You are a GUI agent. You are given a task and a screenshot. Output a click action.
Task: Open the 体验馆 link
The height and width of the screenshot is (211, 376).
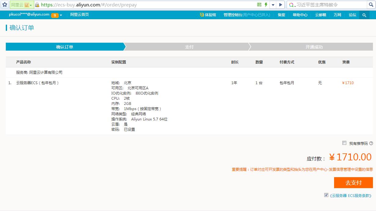click(x=210, y=15)
